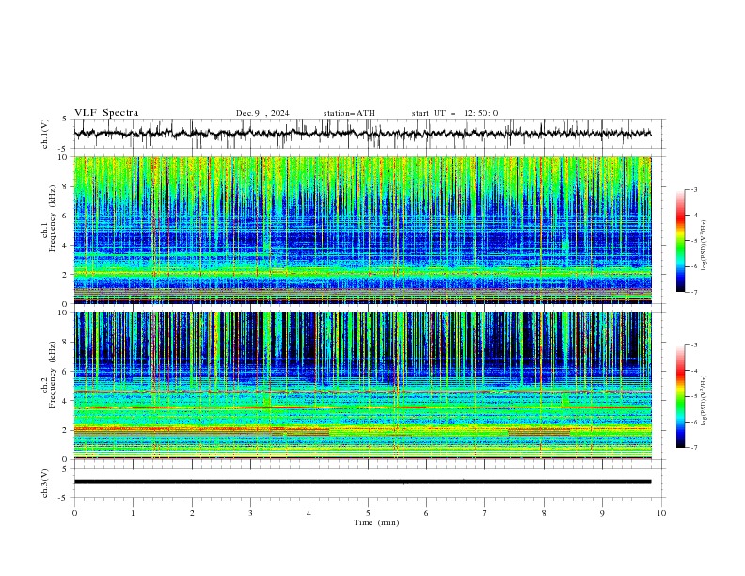
Task: Click the ch.1 voltage waveform trace
Action: (x=362, y=134)
